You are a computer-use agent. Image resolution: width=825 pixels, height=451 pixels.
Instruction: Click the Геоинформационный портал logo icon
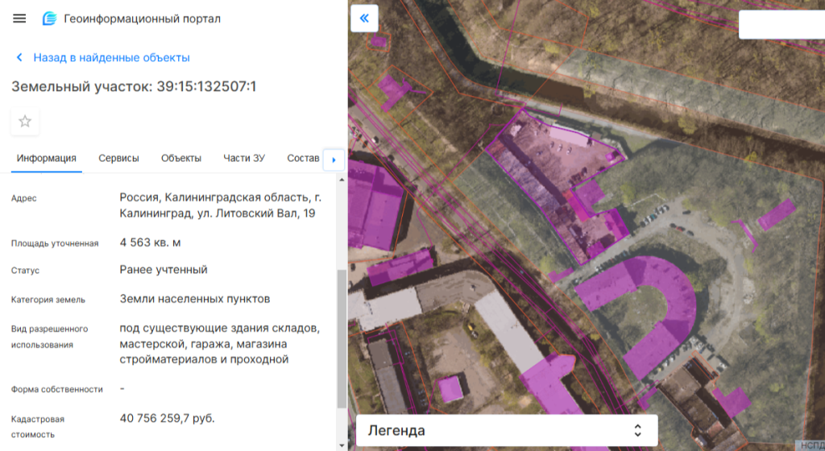point(50,19)
